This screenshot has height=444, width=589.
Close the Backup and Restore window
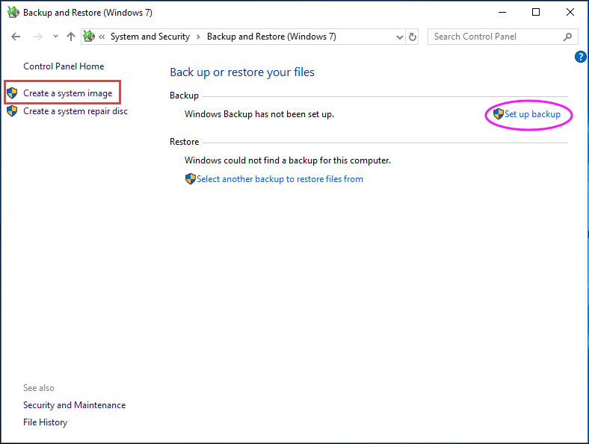(x=570, y=13)
